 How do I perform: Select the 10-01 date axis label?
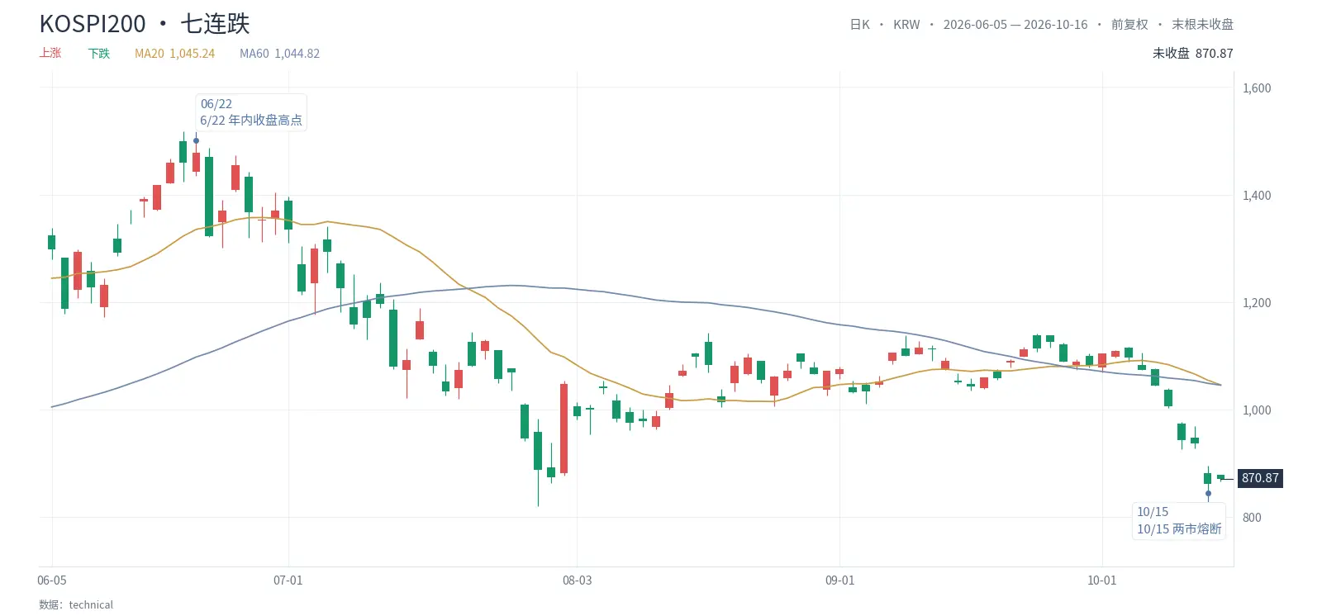(1101, 580)
